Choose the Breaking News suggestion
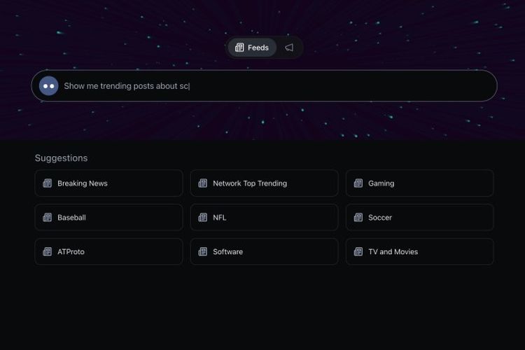 click(108, 183)
